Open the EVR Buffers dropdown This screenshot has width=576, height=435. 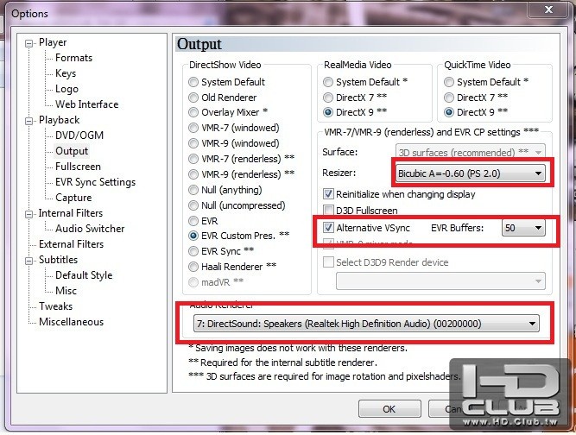pos(523,228)
